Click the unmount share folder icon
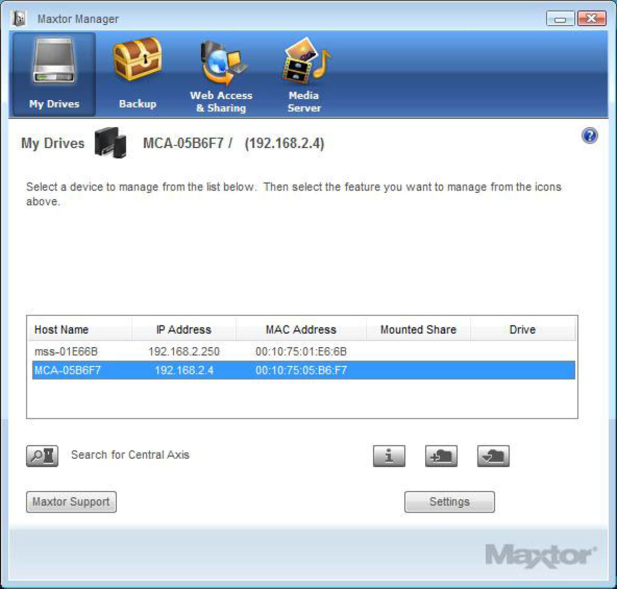 [493, 455]
